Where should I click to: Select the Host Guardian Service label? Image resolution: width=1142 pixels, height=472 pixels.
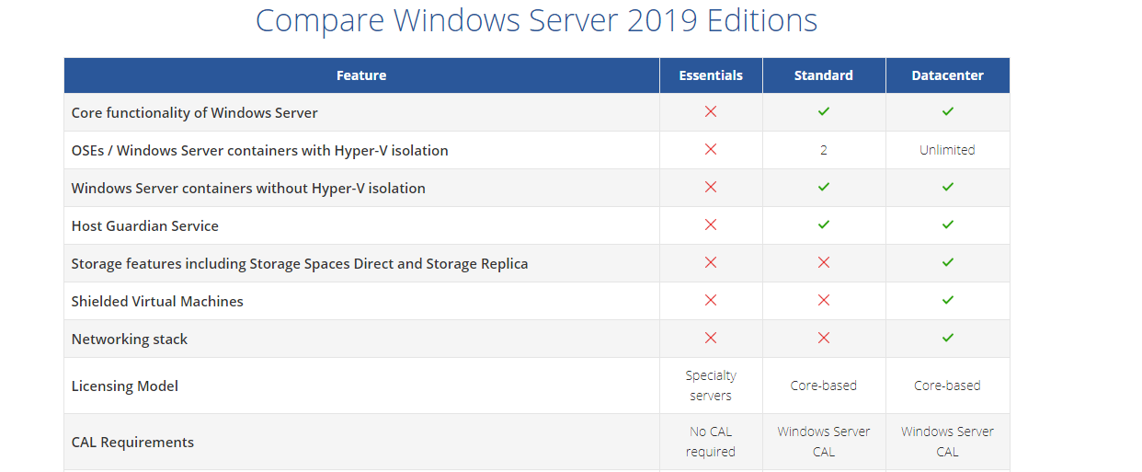[145, 225]
